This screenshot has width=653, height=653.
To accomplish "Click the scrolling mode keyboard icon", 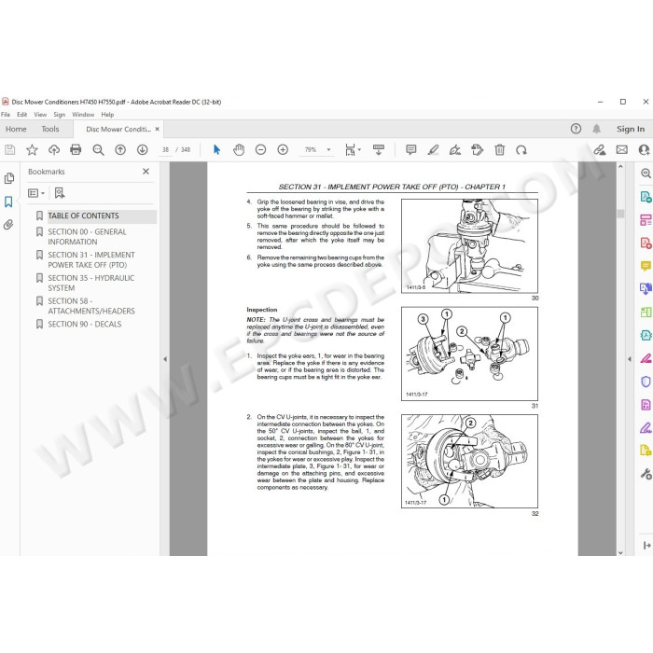I will click(379, 150).
